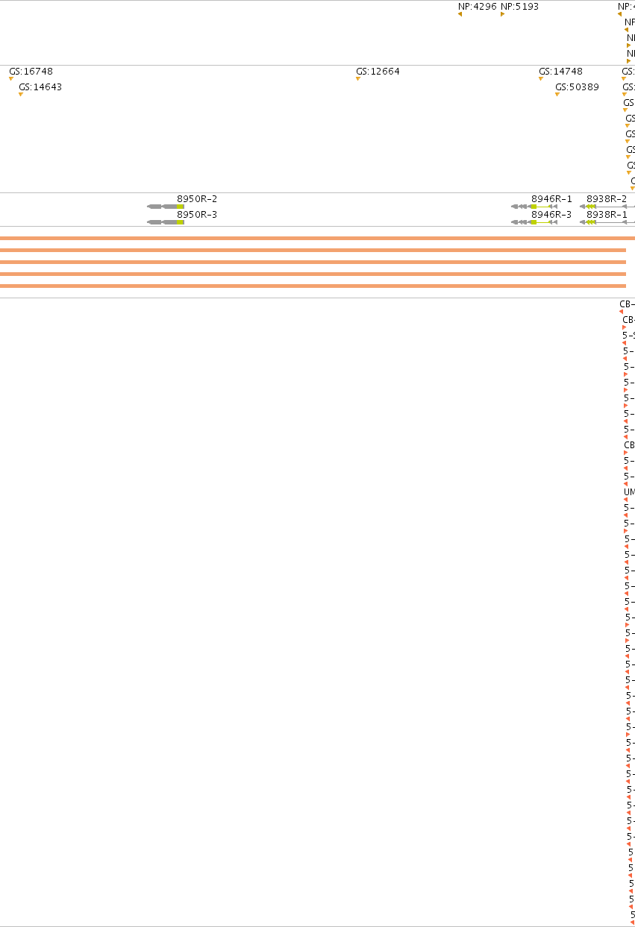The image size is (635, 927).
Task: Open the 8938R-1 transcript glyph
Action: pyautogui.click(x=607, y=222)
